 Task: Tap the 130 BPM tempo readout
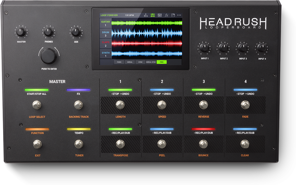click(130, 15)
